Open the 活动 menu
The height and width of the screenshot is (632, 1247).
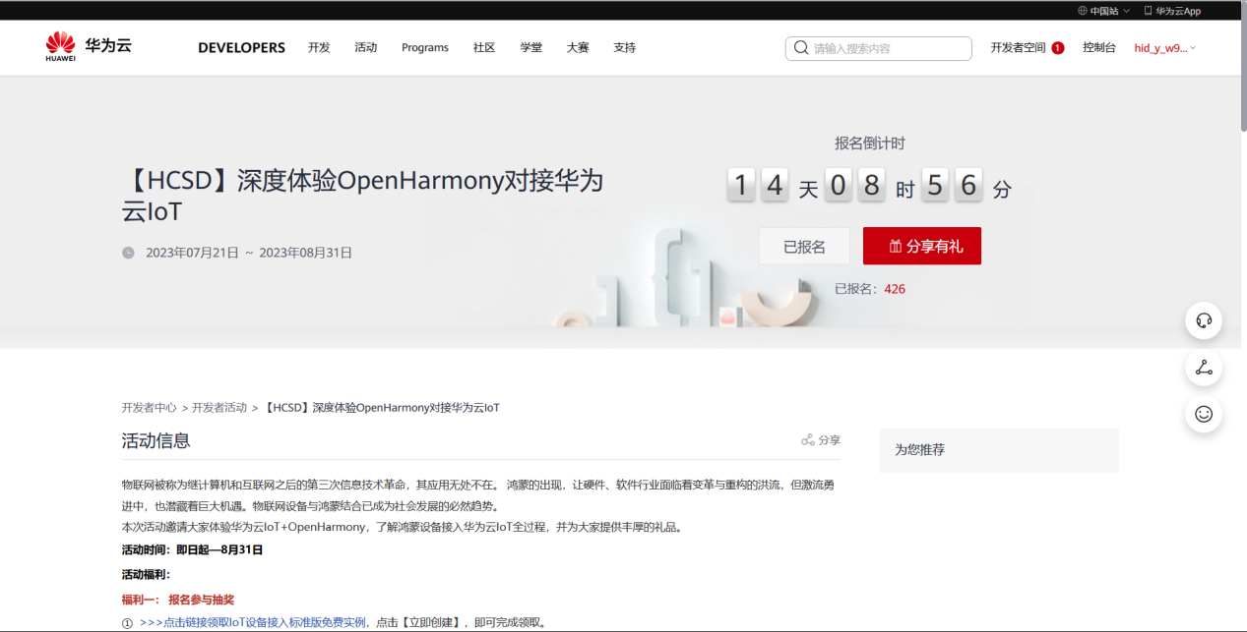(x=366, y=47)
